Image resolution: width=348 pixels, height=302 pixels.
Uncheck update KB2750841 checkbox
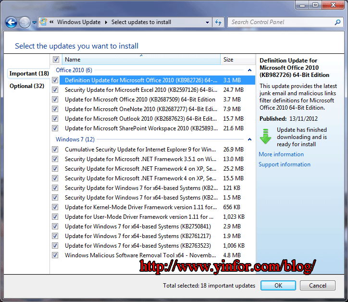[x=55, y=226]
